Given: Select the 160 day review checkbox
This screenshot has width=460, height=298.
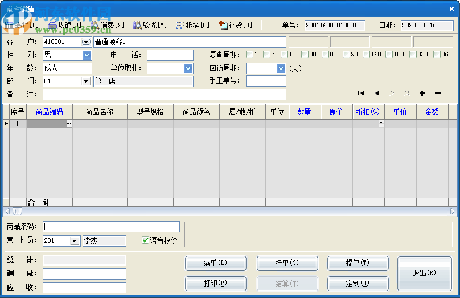Looking at the screenshot, I should (366, 54).
